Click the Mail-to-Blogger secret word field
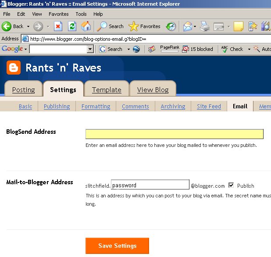The height and width of the screenshot is (257, 271). click(x=150, y=185)
